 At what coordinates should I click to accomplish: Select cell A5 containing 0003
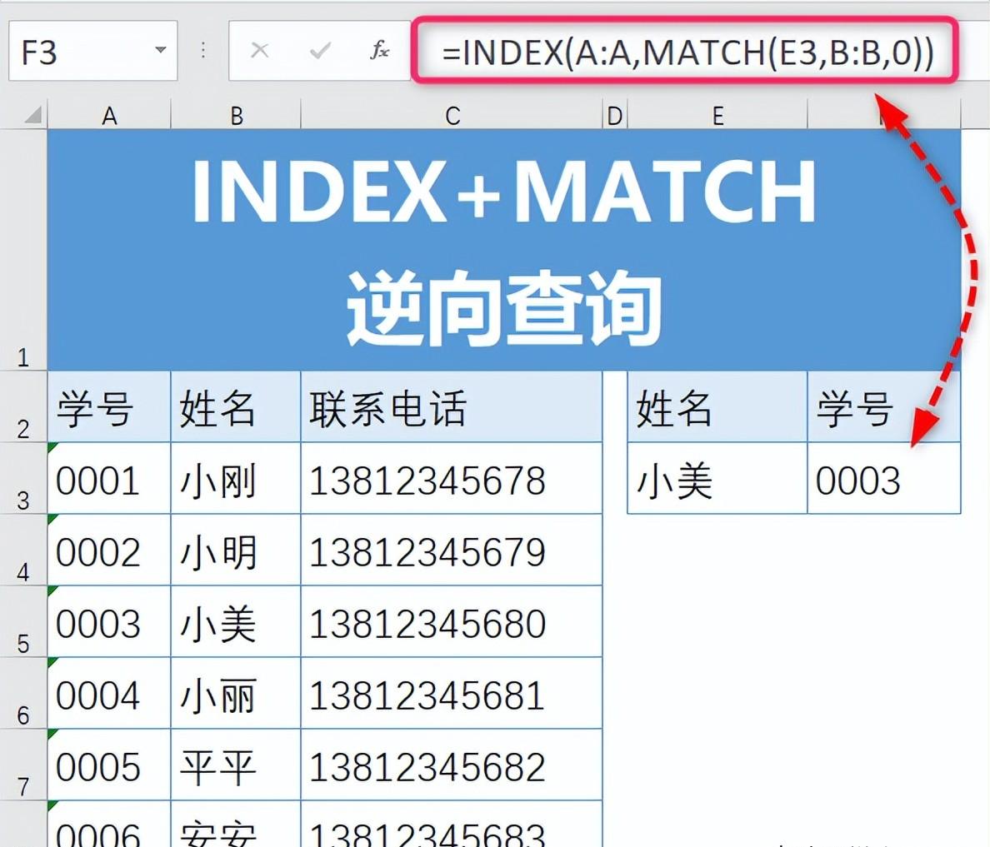coord(109,621)
